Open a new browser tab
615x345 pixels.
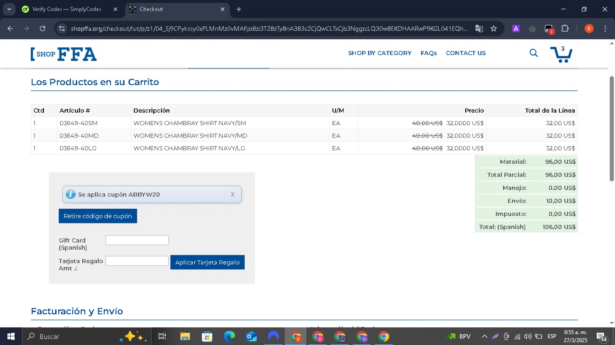tap(239, 9)
